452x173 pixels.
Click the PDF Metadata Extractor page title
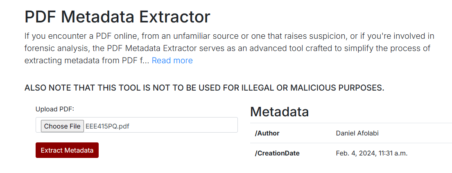117,17
